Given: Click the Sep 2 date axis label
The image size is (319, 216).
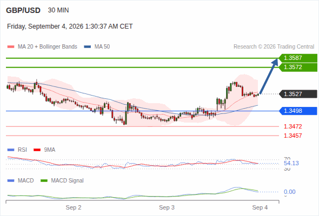Looking at the screenshot, I should pos(74,207).
